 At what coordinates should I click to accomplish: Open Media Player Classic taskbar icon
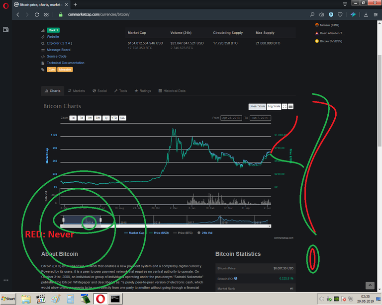41,299
